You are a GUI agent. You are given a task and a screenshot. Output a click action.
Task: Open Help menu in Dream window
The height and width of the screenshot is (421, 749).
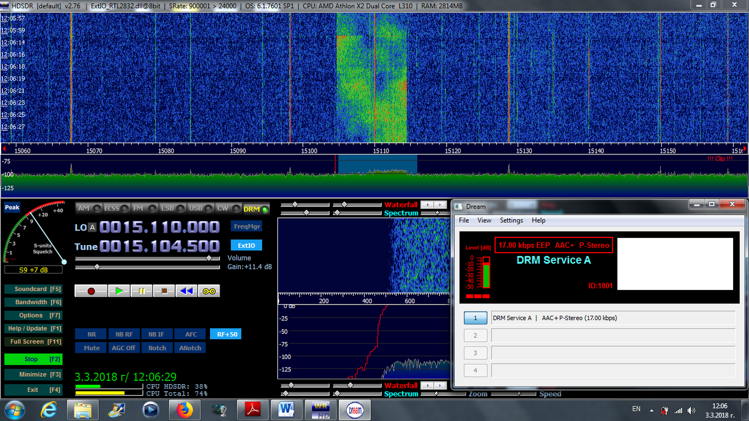tap(538, 220)
